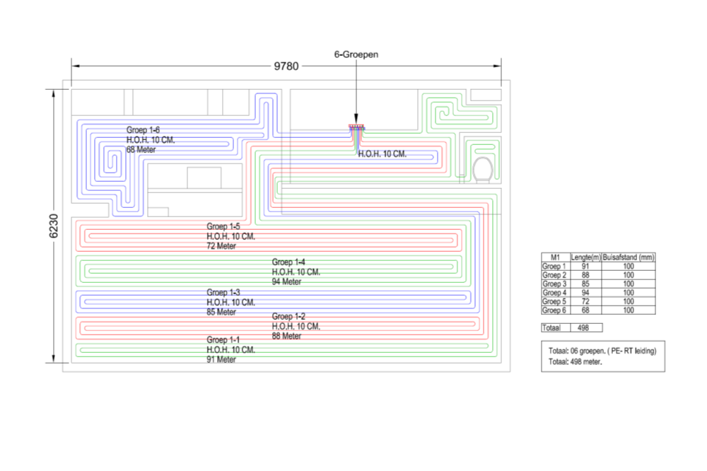Click the 'Totaal: 06 groepen' summary text
Viewport: 707px width, 471px height.
click(602, 351)
